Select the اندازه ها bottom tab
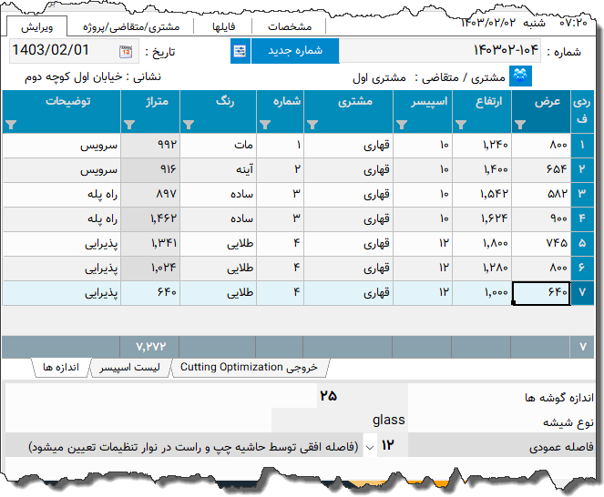This screenshot has height=497, width=604. point(61,368)
